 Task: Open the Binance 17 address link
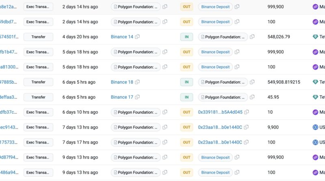point(122,97)
